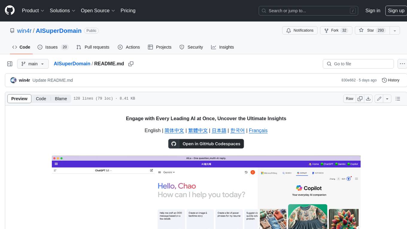
Task: Download the raw file
Action: 368,99
